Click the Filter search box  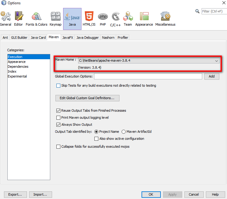[x=213, y=11]
